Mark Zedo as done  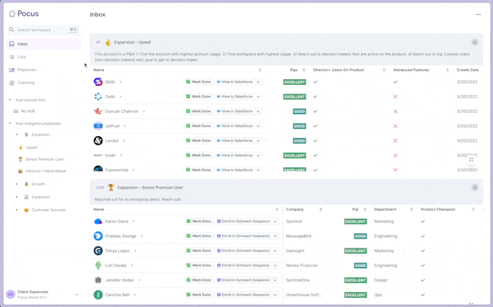[198, 97]
